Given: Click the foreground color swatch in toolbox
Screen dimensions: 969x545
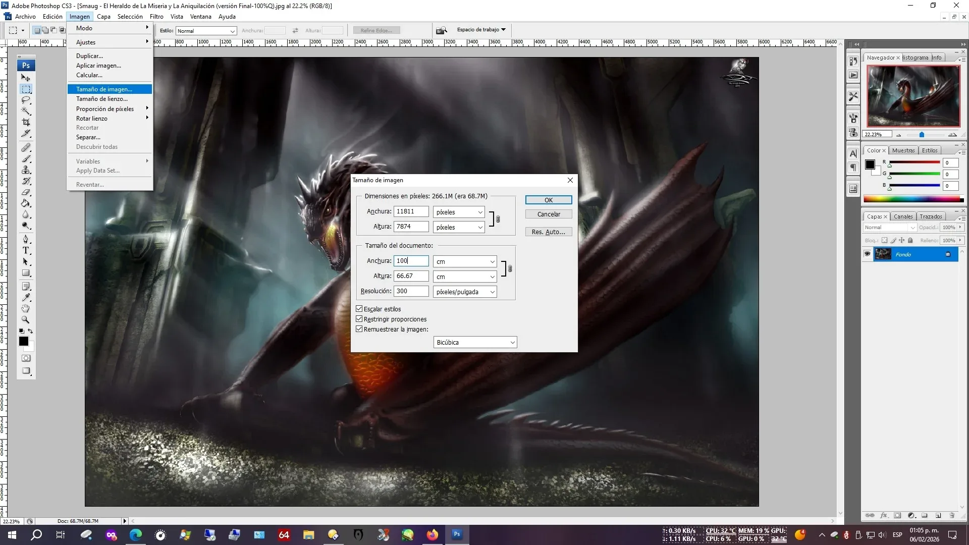Looking at the screenshot, I should point(24,342).
